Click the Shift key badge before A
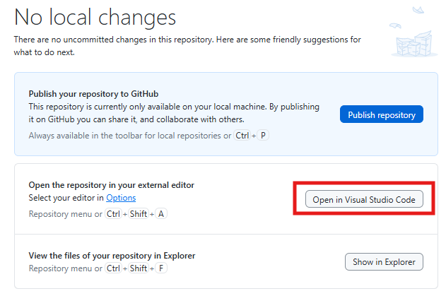 tap(139, 214)
